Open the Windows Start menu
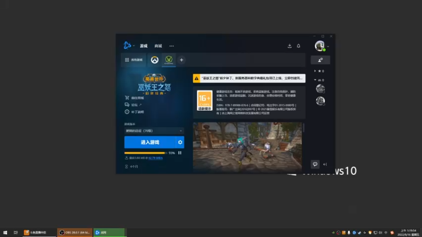 click(x=5, y=232)
